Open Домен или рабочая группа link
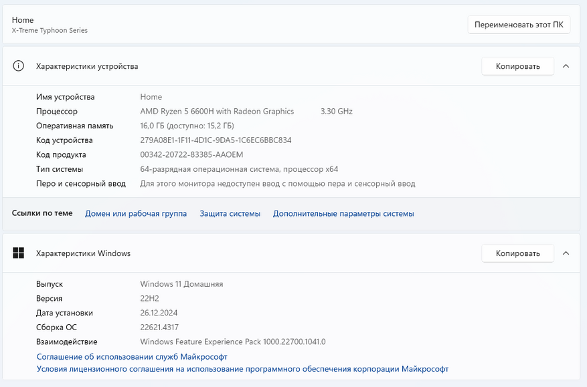Viewport: 587px width, 387px height. coord(136,214)
